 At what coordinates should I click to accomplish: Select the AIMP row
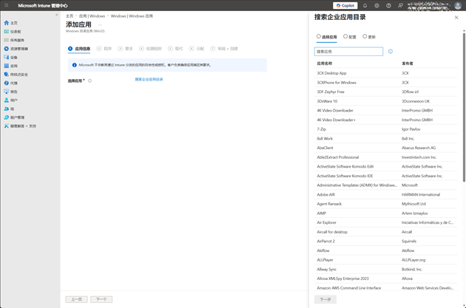(386, 213)
